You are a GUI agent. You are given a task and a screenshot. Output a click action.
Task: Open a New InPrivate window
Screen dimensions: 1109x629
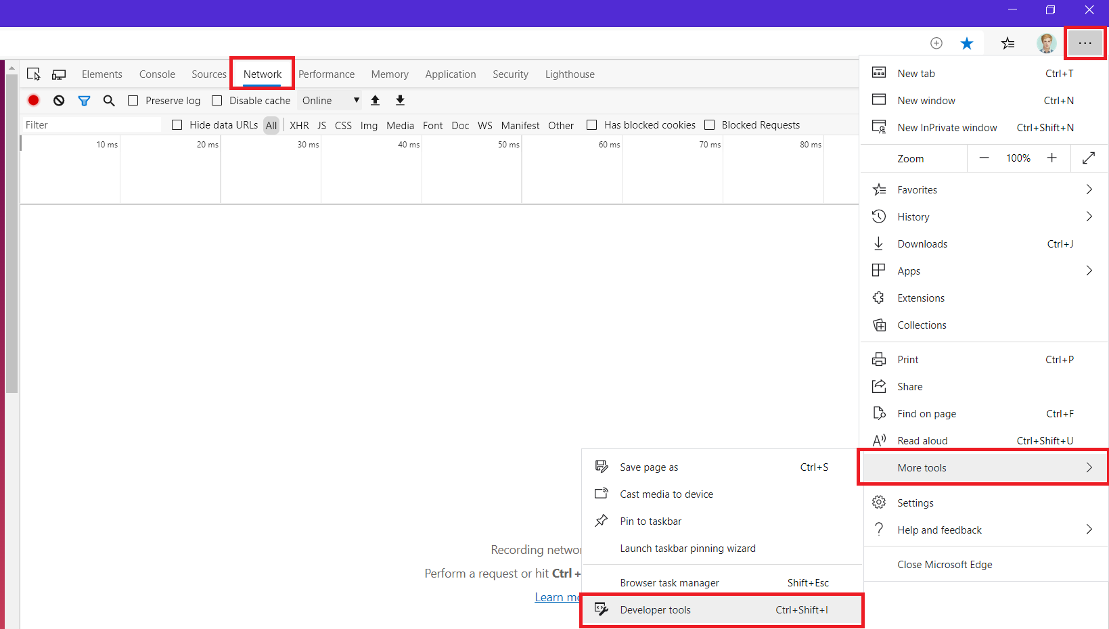coord(946,127)
